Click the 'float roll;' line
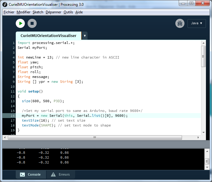This screenshot has height=182, width=212. click(29, 72)
